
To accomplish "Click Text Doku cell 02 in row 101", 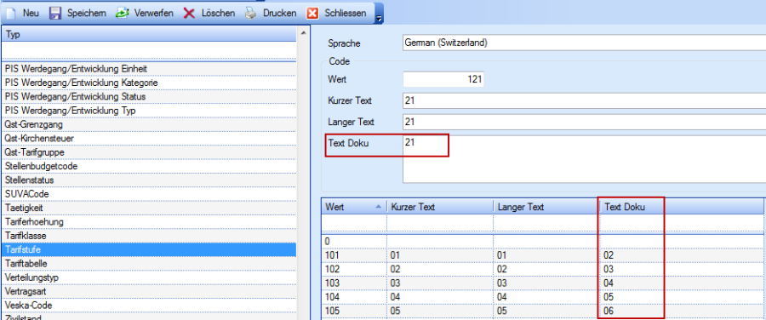I will pyautogui.click(x=682, y=255).
